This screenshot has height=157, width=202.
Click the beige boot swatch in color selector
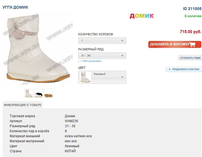85,77
